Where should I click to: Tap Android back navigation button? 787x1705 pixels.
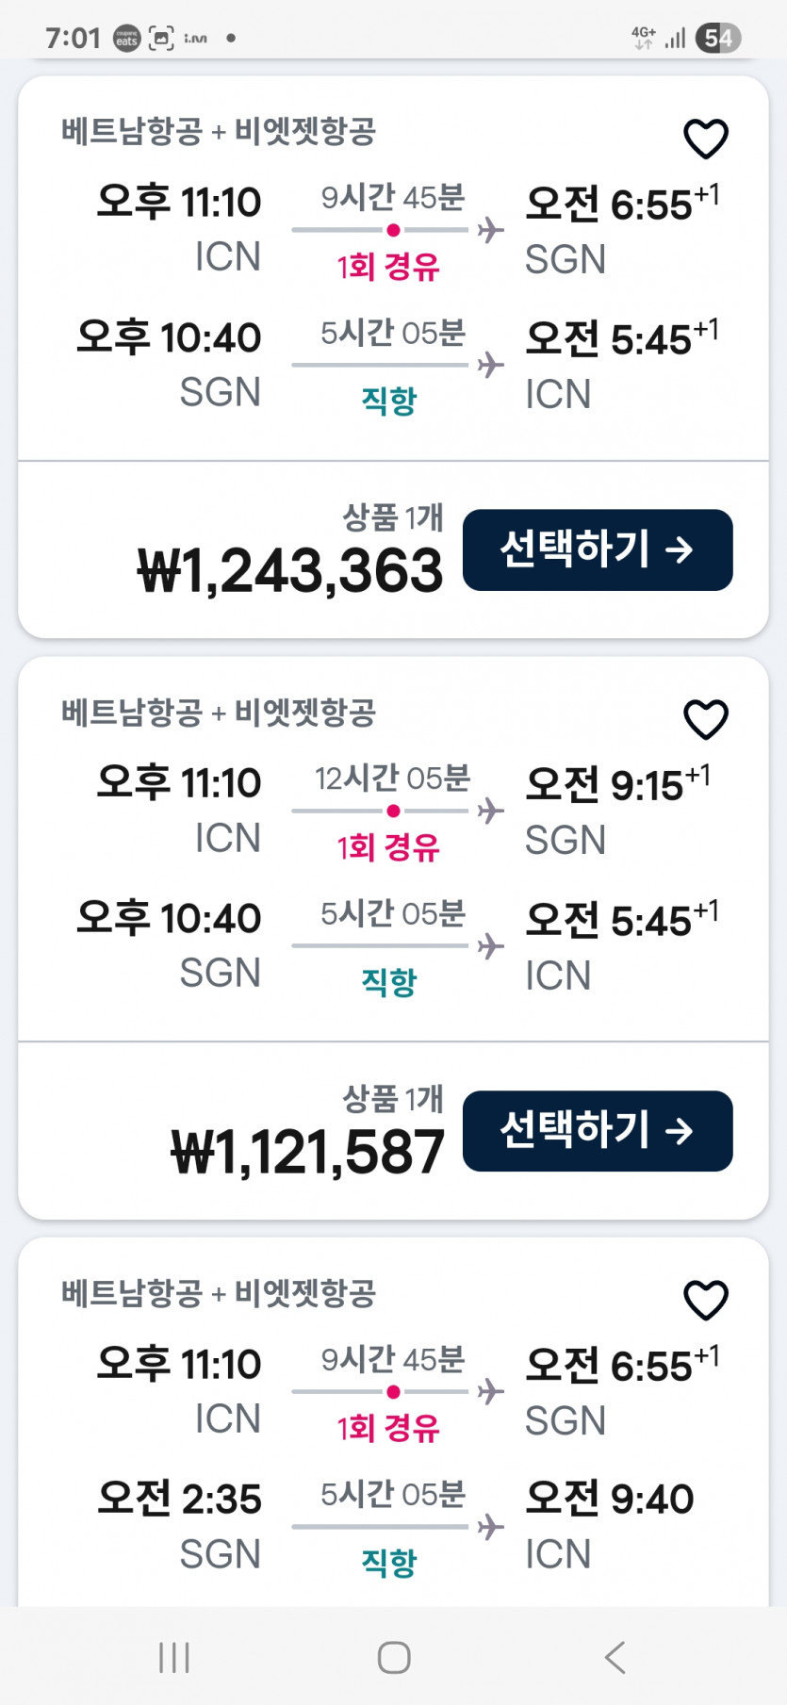click(x=615, y=1657)
